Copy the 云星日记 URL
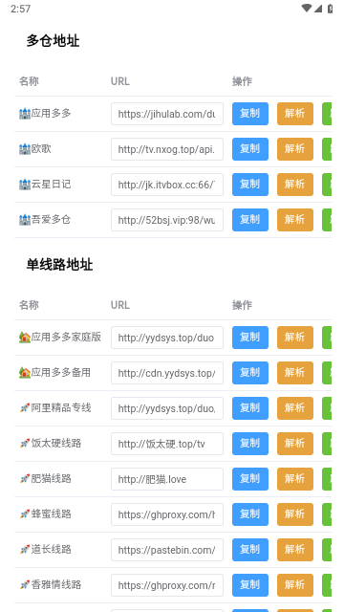The image size is (344, 612). coord(250,185)
